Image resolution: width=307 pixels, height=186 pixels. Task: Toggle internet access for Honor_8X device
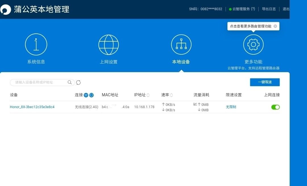click(x=275, y=107)
